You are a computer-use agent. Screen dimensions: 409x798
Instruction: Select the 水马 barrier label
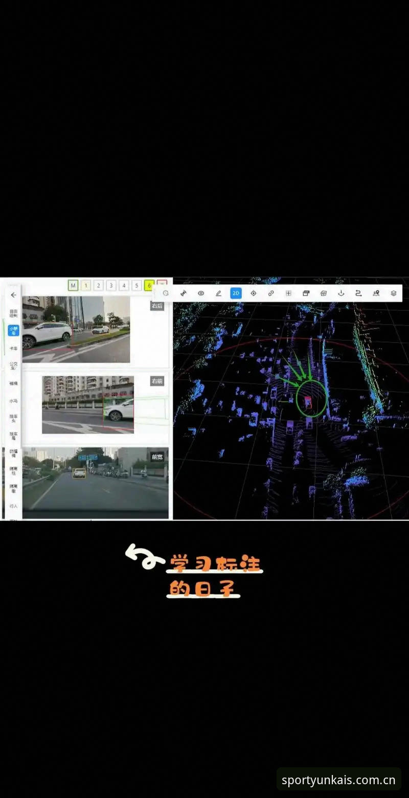click(x=13, y=401)
